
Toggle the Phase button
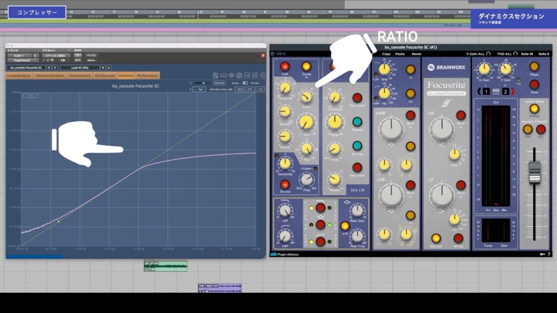coord(534,66)
